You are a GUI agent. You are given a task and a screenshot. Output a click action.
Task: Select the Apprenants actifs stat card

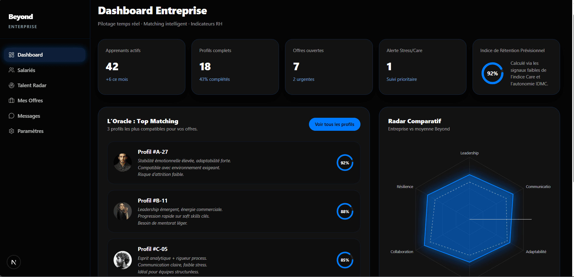pos(141,67)
